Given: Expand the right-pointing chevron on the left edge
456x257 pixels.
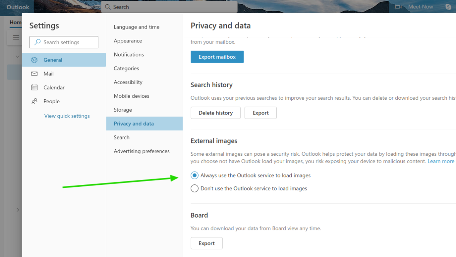Looking at the screenshot, I should pos(18,210).
